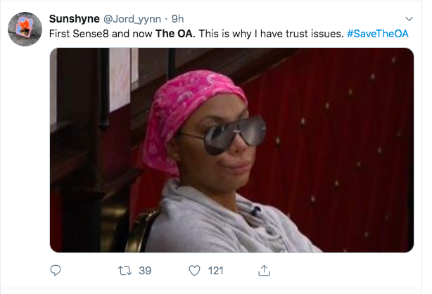Follow the #SaveTheOA hashtag
432x294 pixels.
click(x=377, y=34)
